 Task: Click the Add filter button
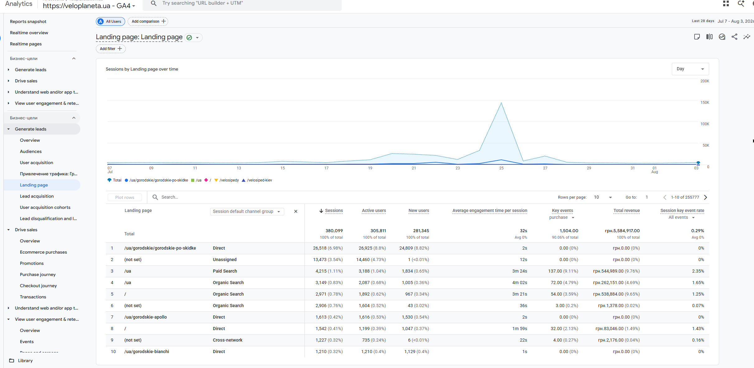(x=111, y=49)
